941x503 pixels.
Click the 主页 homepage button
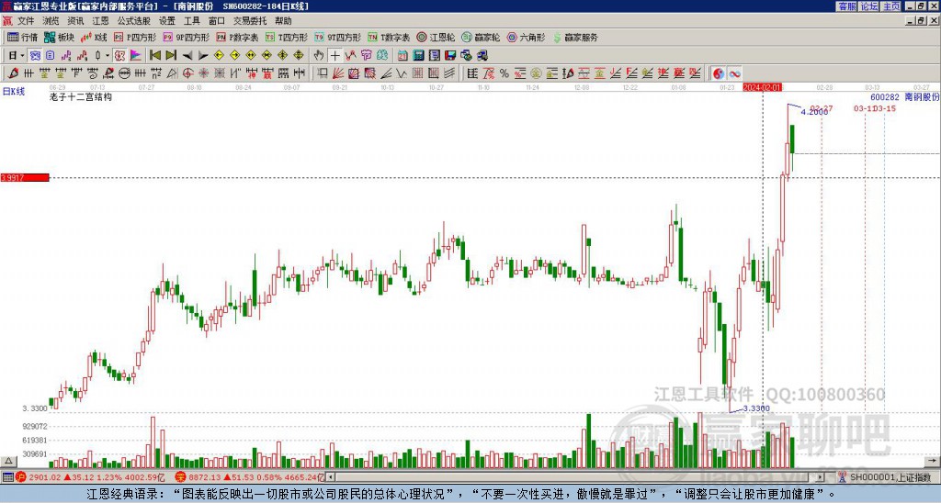click(x=890, y=6)
